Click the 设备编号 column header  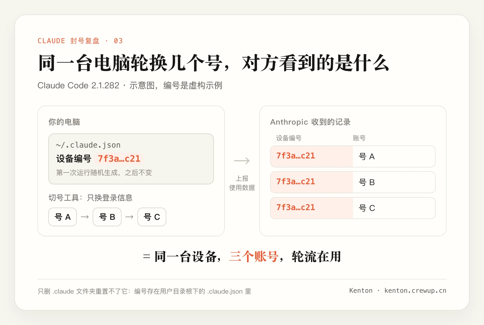click(289, 138)
